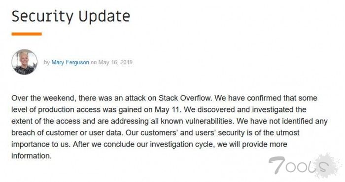The height and width of the screenshot is (182, 345).
Task: Click the phrase "investigation cycle" in the text
Action: [x=182, y=144]
